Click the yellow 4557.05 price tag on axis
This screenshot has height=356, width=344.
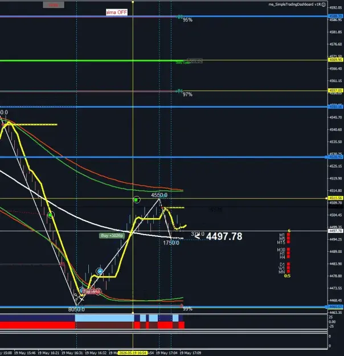tap(335, 91)
